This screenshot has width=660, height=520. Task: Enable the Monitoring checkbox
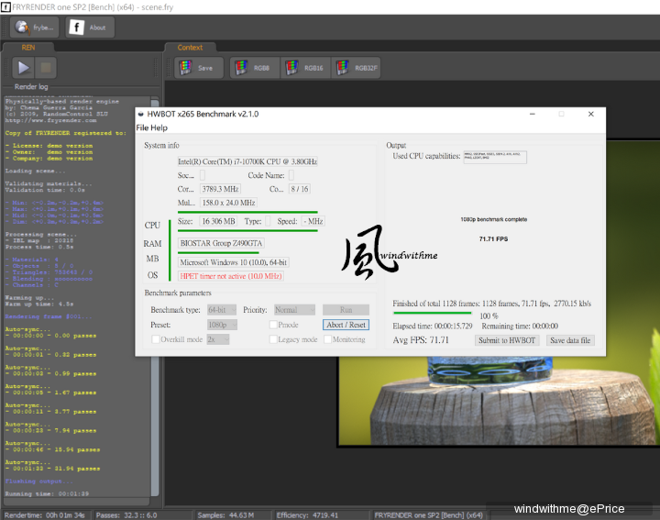(x=327, y=339)
